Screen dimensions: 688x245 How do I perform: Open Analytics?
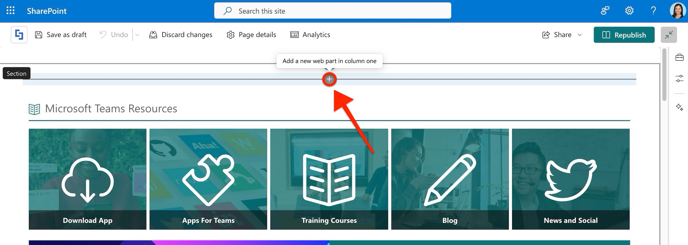[310, 35]
